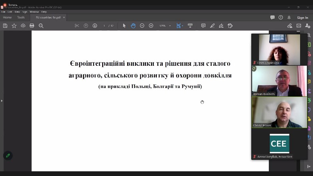Activate the arrow Selection tool
Screen dimensions: 313x176
pyautogui.click(x=124, y=26)
